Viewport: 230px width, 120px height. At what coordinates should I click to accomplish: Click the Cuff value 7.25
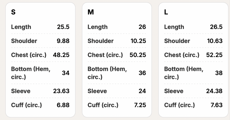pyautogui.click(x=139, y=105)
